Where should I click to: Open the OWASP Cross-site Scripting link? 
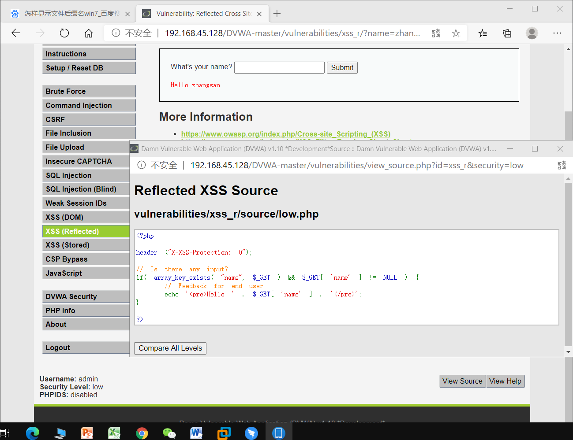tap(286, 134)
